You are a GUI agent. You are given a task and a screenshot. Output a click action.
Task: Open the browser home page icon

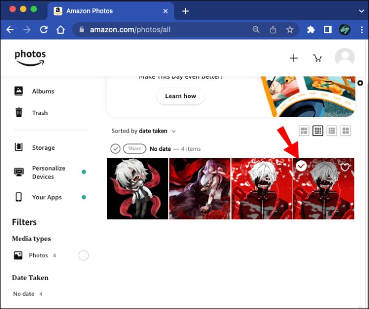(60, 29)
